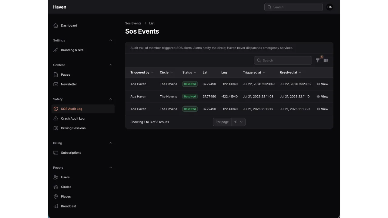Focus the global search field in header

click(x=293, y=7)
